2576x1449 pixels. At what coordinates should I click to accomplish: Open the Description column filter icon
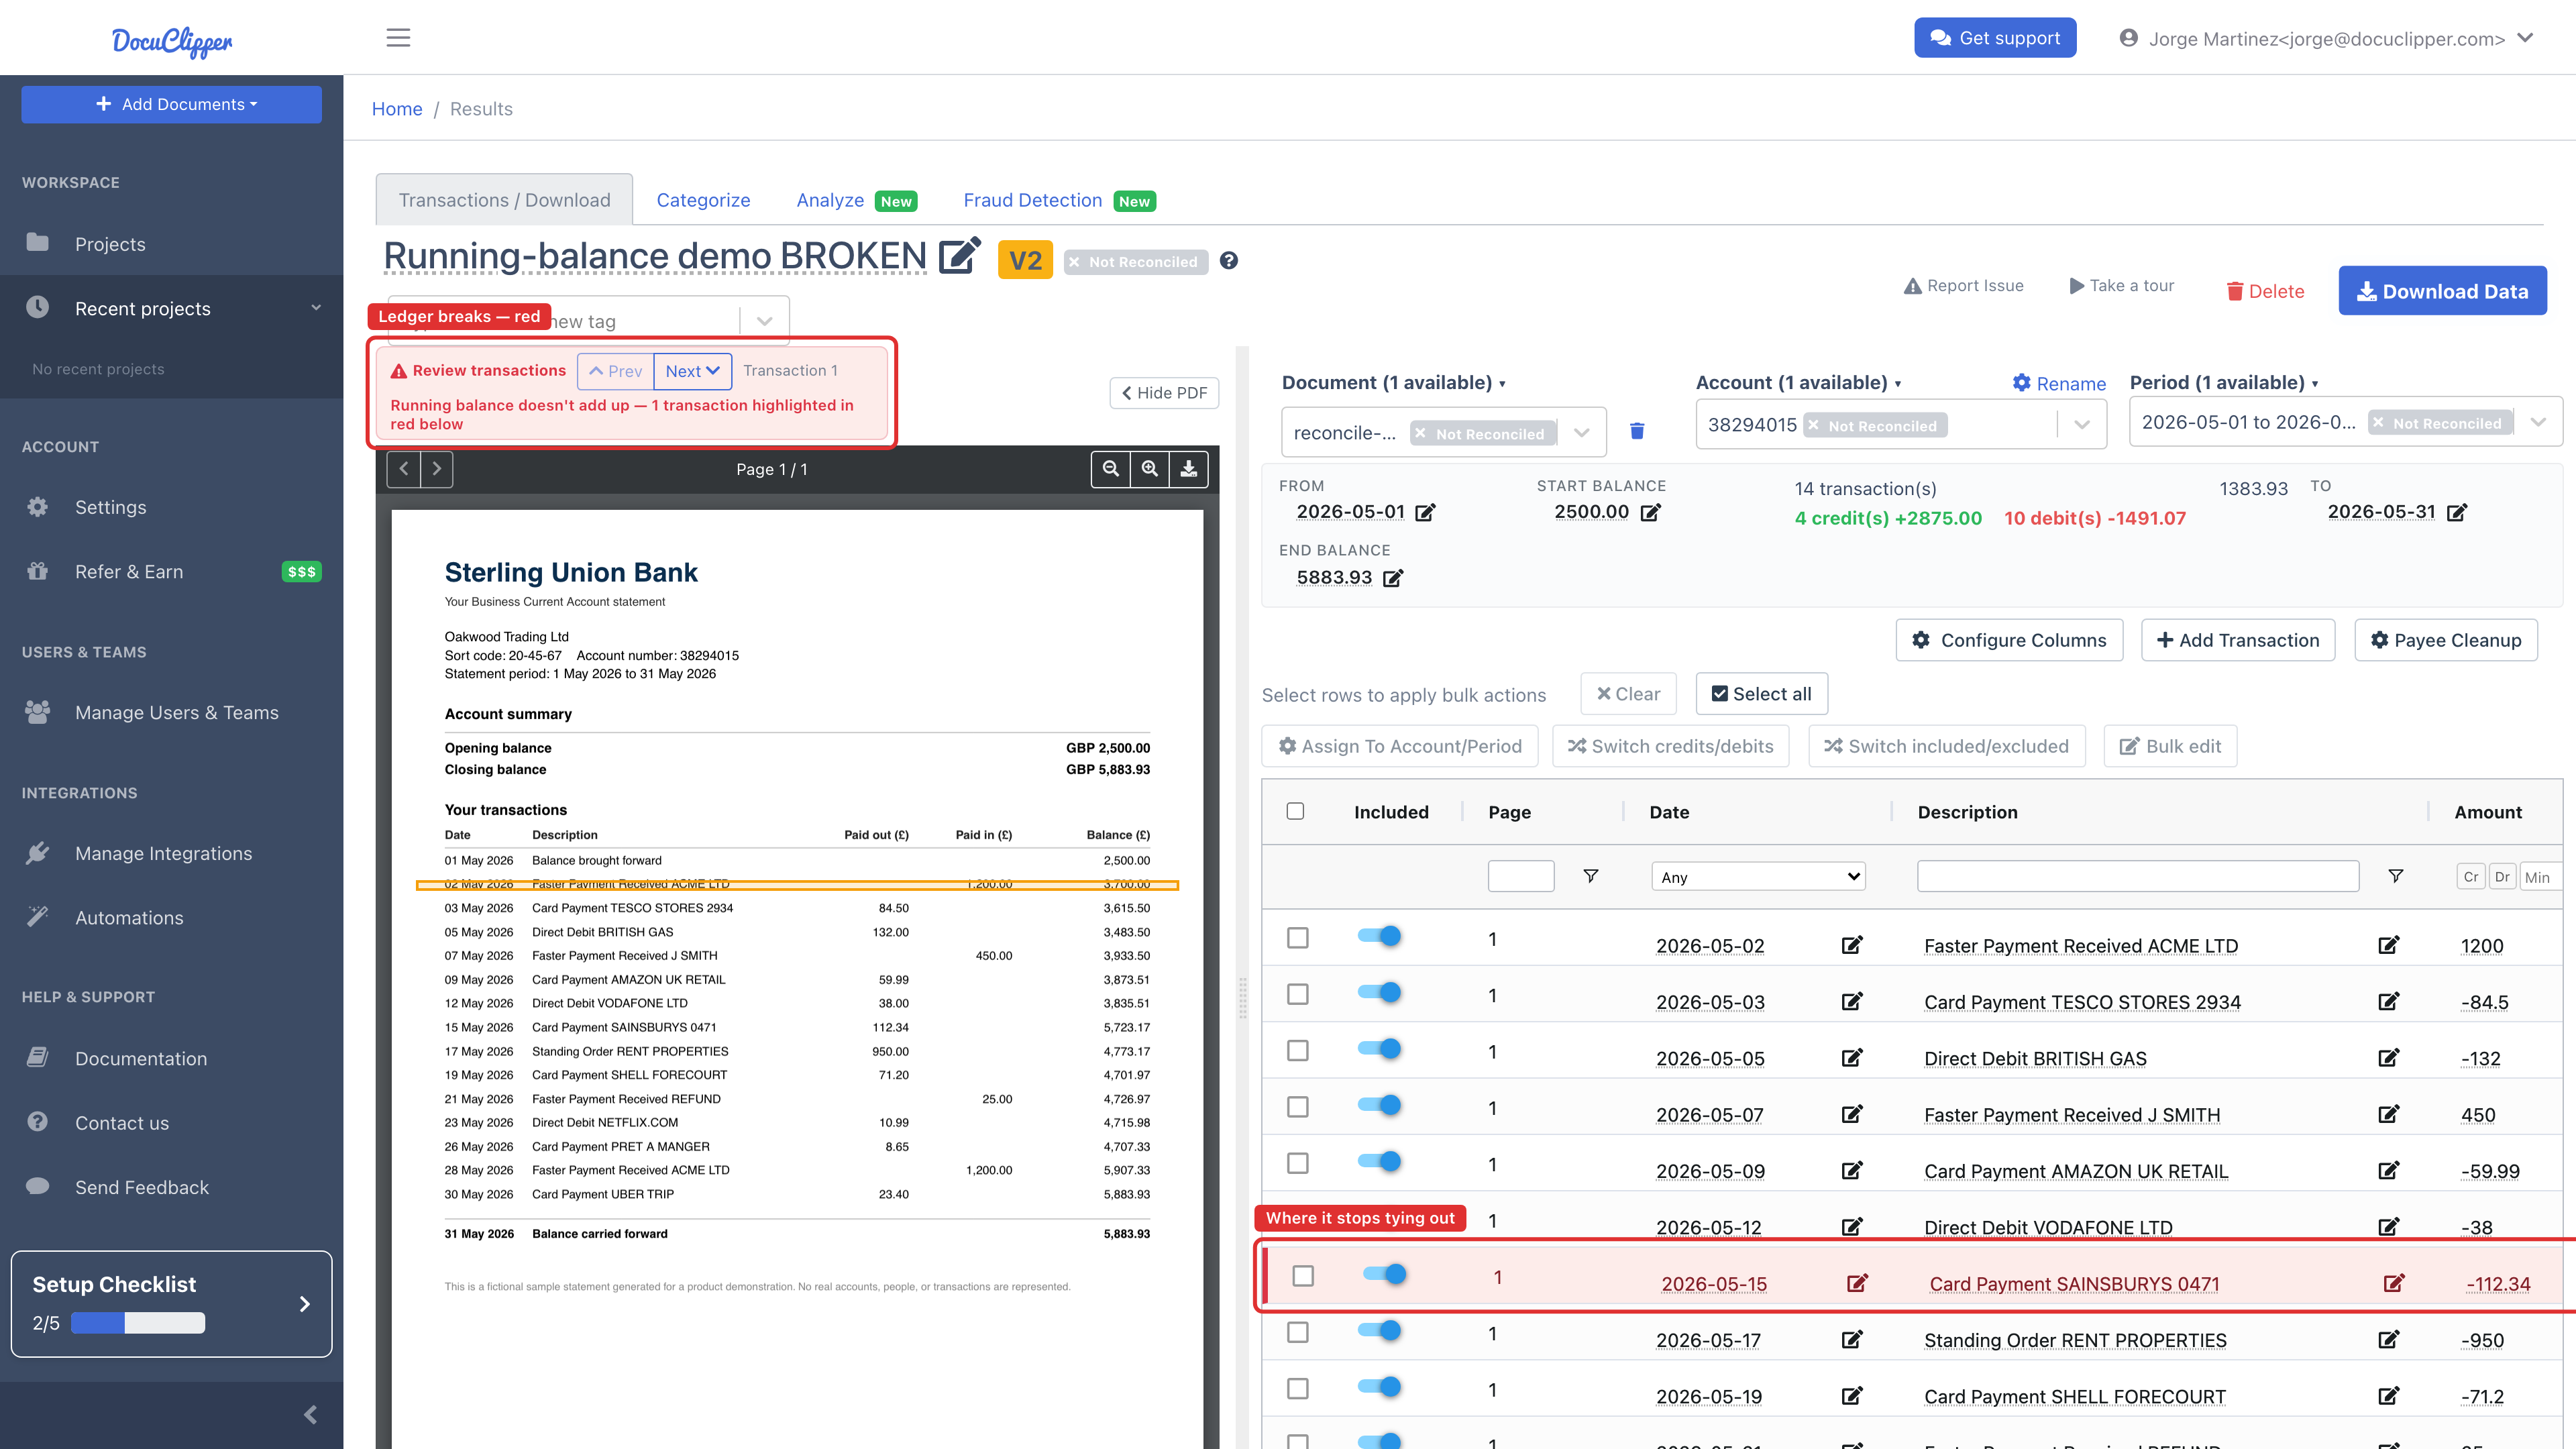tap(2395, 876)
